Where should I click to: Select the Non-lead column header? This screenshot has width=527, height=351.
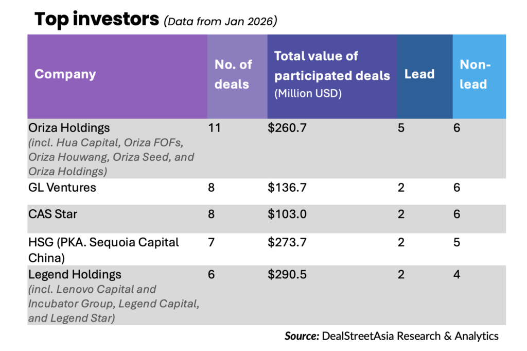coord(475,74)
